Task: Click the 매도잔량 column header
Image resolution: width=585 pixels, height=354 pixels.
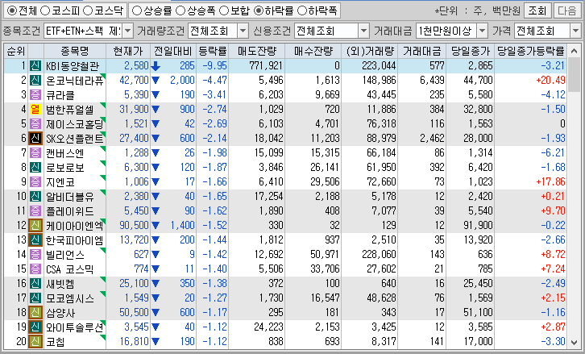Action: (257, 51)
